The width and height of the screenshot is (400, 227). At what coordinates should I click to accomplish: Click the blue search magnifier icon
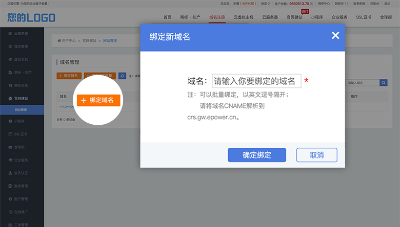(383, 82)
